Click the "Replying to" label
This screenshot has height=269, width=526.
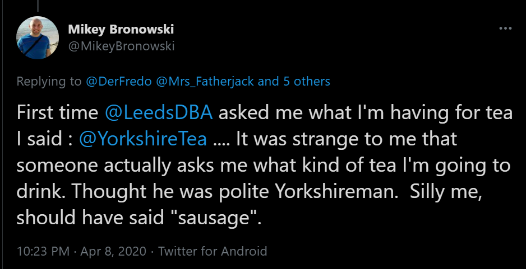point(49,82)
